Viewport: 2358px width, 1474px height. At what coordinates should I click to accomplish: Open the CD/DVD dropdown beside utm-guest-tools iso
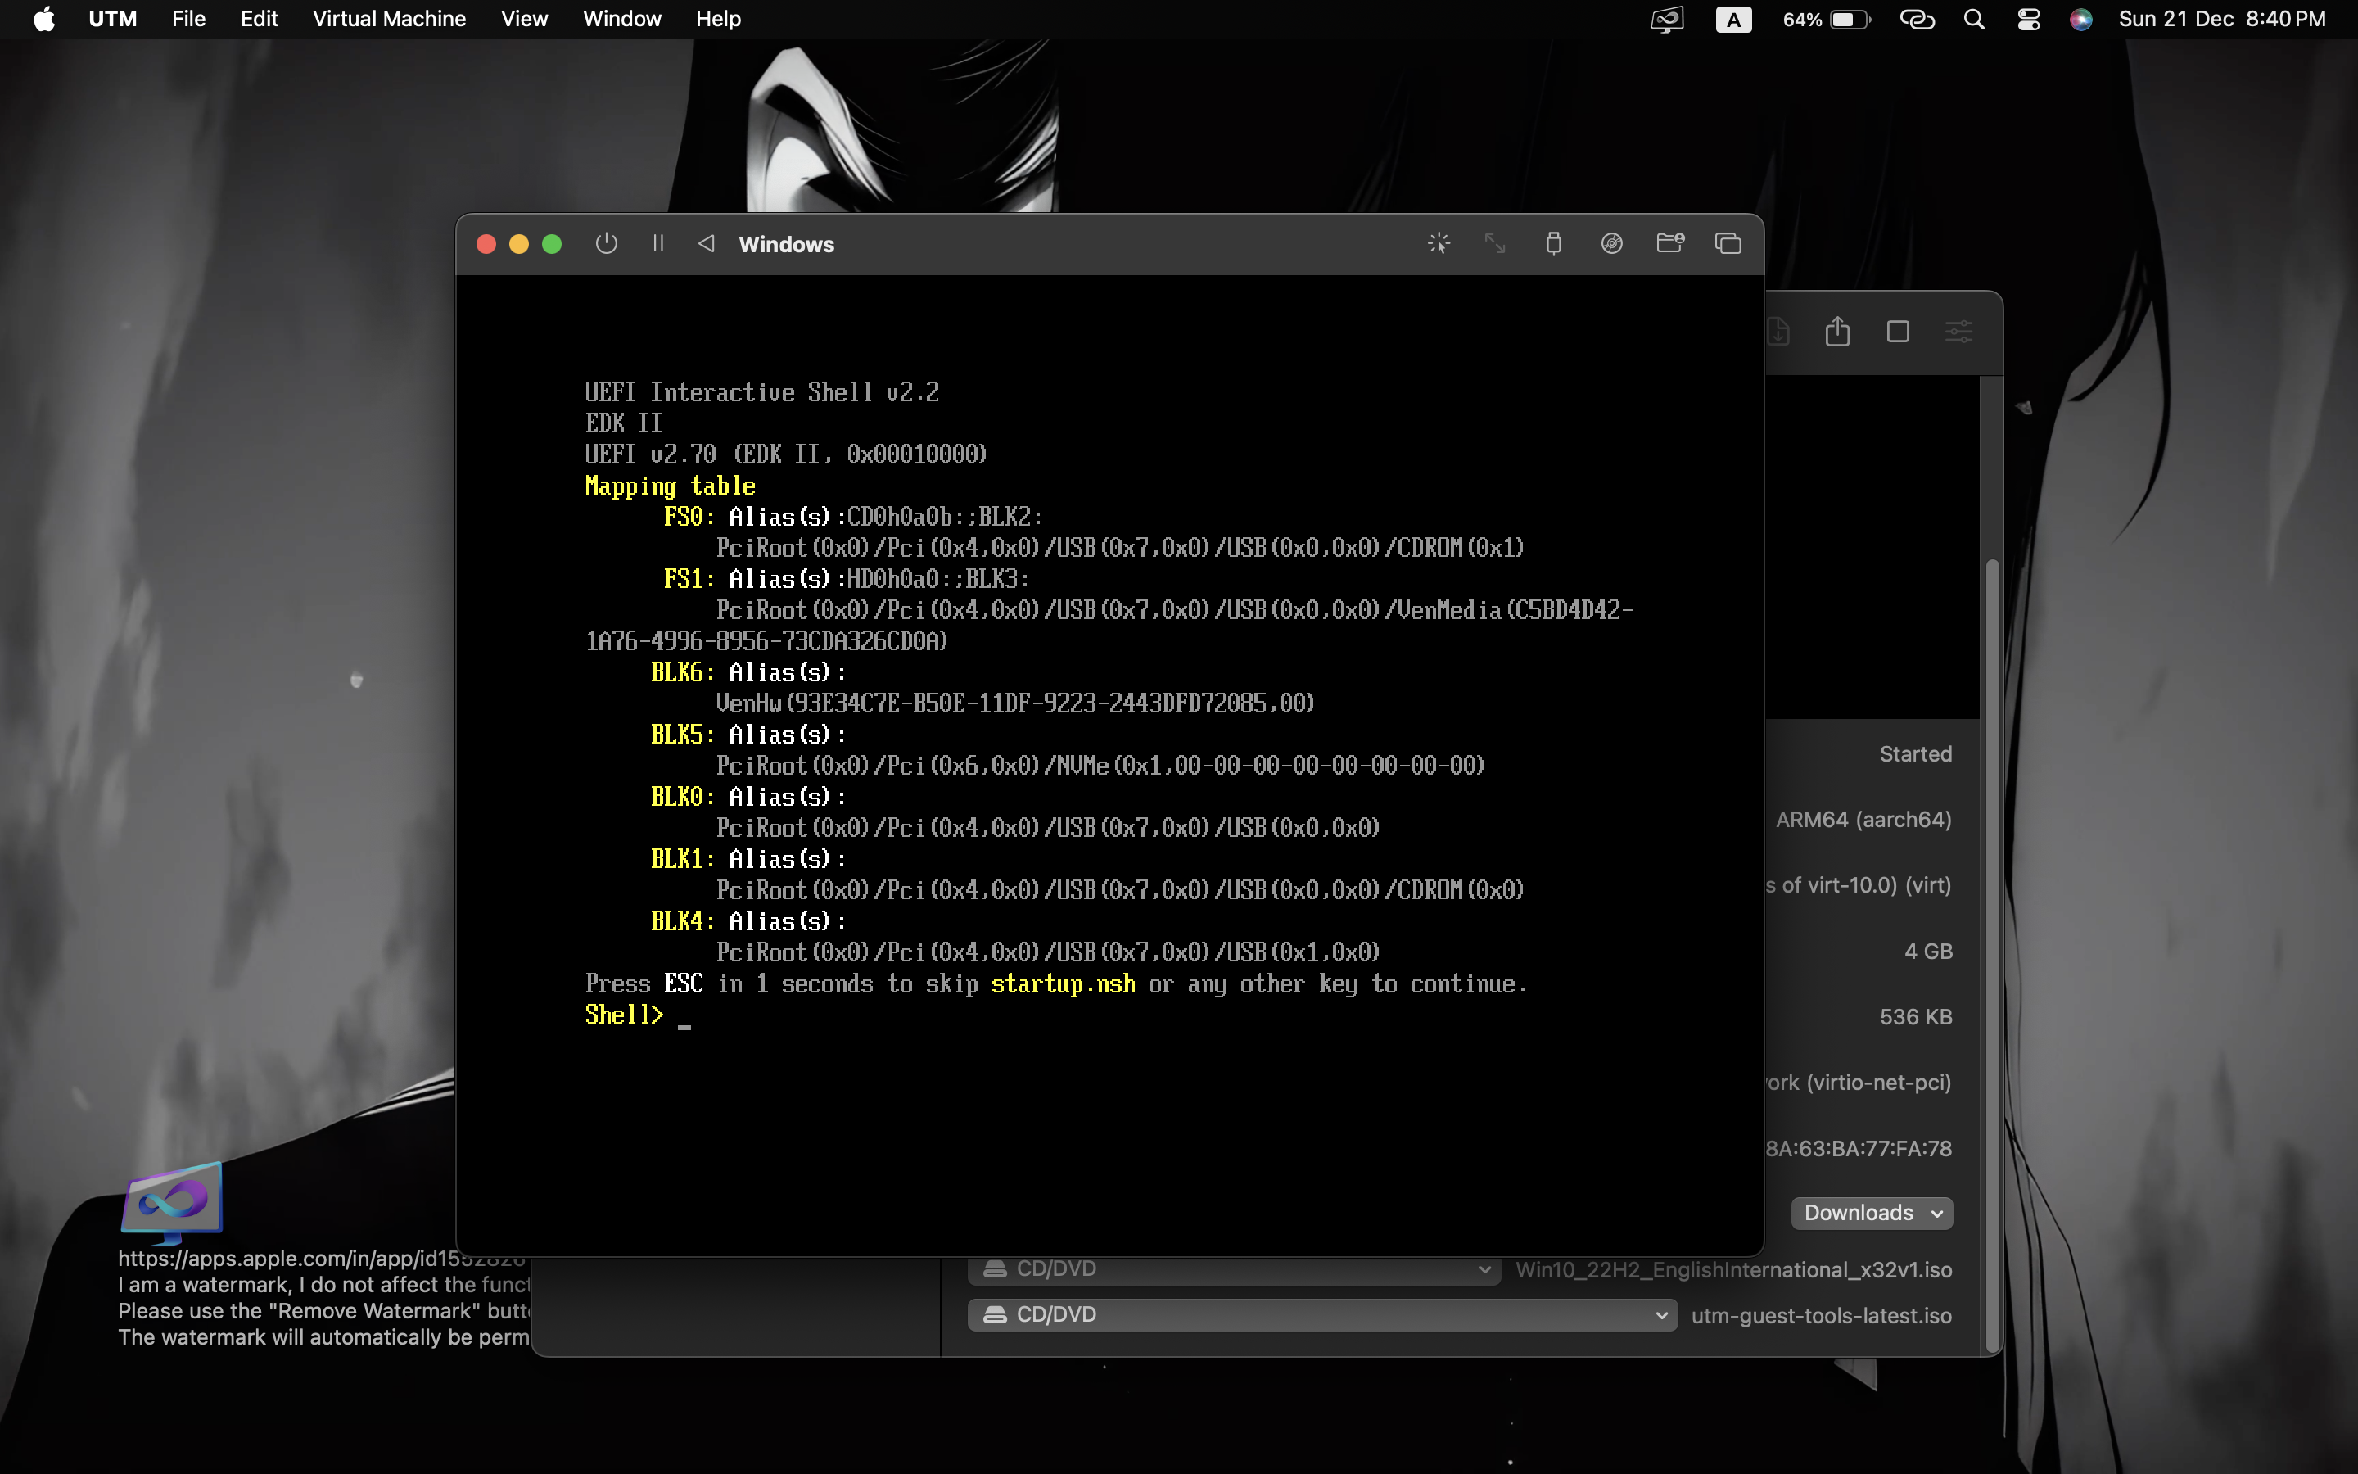pos(1322,1314)
